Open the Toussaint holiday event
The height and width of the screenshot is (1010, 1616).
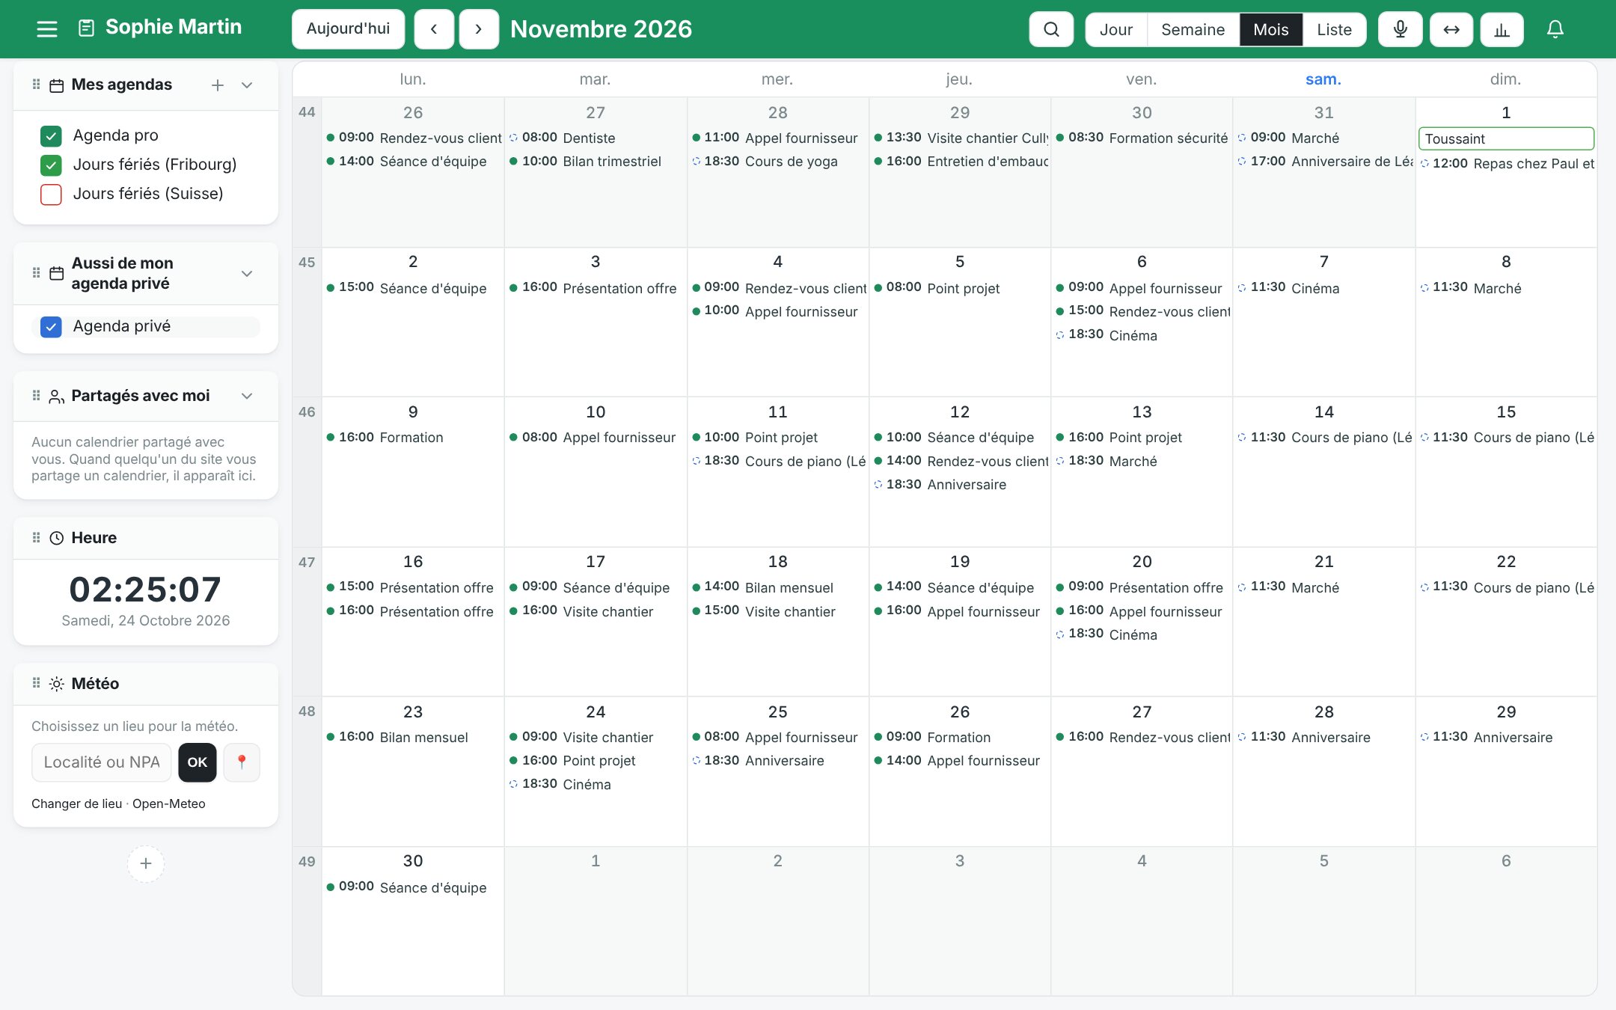pos(1506,138)
